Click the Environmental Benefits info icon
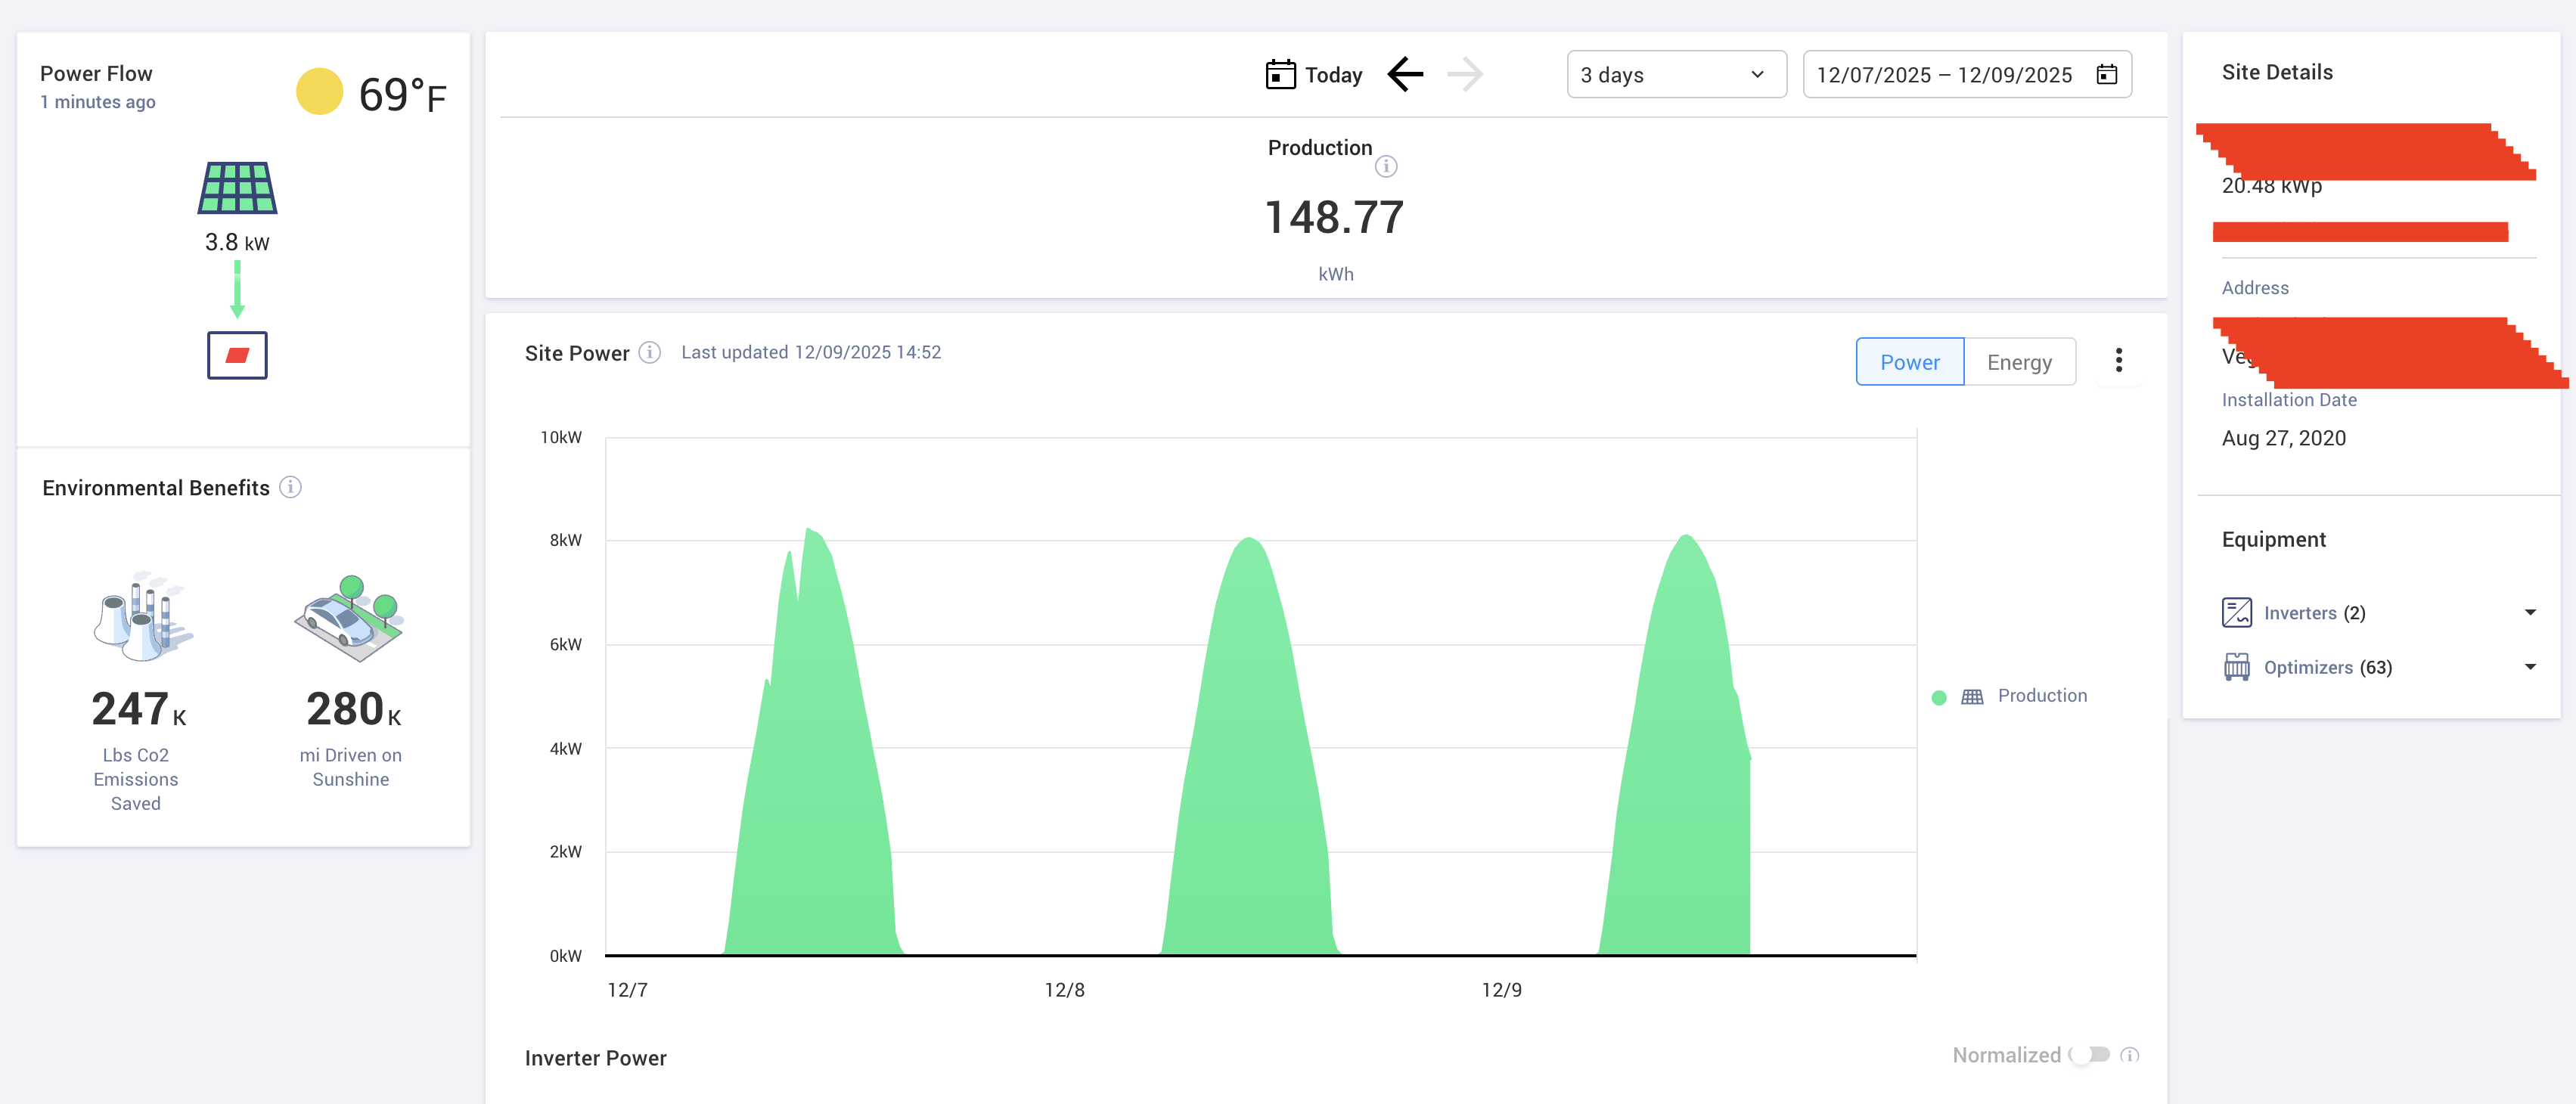The height and width of the screenshot is (1104, 2576). tap(290, 487)
